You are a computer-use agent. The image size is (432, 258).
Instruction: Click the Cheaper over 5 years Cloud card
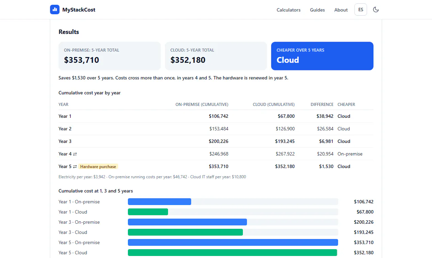(322, 56)
